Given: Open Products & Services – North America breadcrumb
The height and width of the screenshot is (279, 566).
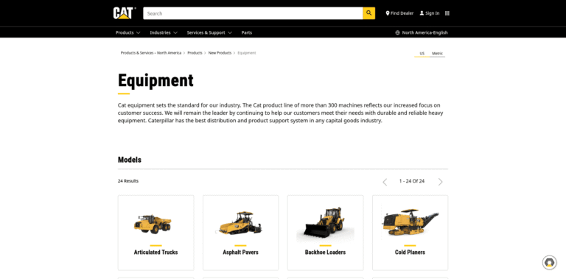Looking at the screenshot, I should pyautogui.click(x=151, y=52).
